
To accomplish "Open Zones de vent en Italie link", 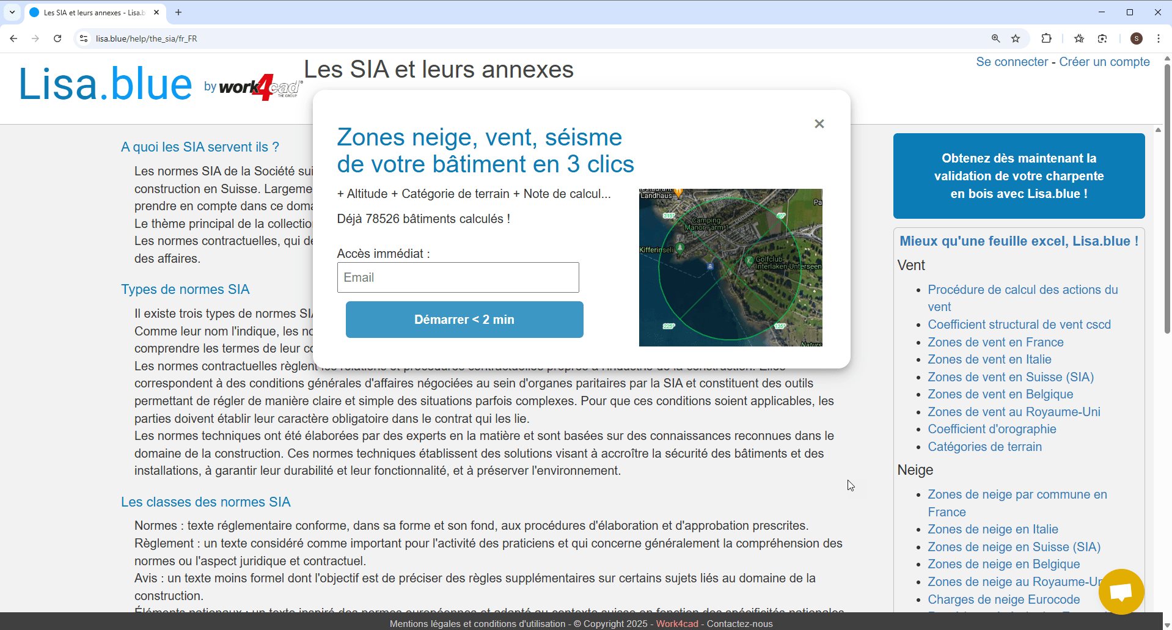I will (x=989, y=359).
